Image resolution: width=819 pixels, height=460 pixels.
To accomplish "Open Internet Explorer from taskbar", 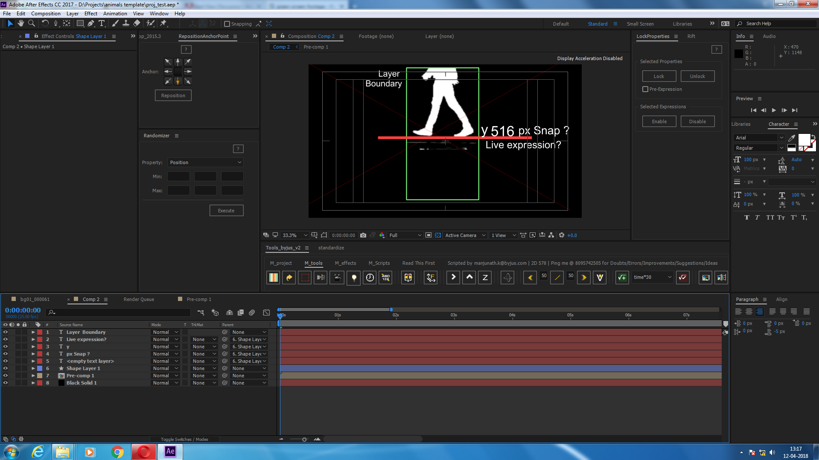I will click(38, 451).
